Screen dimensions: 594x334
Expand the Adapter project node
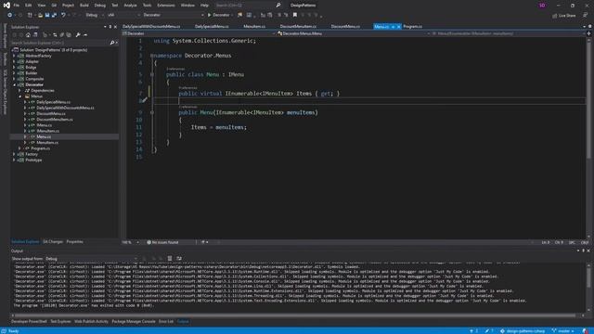14,61
